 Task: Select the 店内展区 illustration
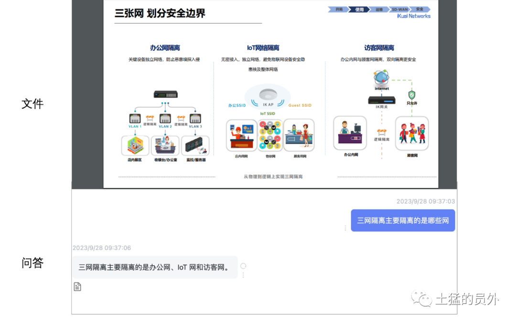pyautogui.click(x=135, y=145)
